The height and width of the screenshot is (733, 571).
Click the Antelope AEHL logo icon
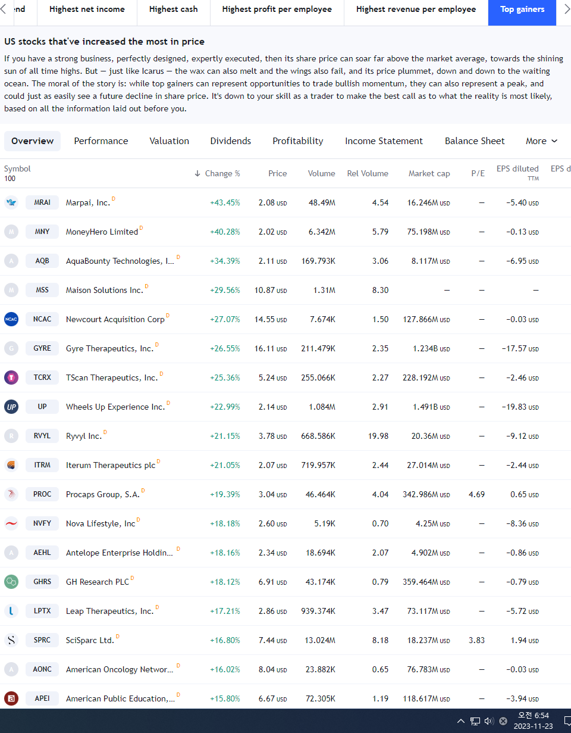click(11, 553)
